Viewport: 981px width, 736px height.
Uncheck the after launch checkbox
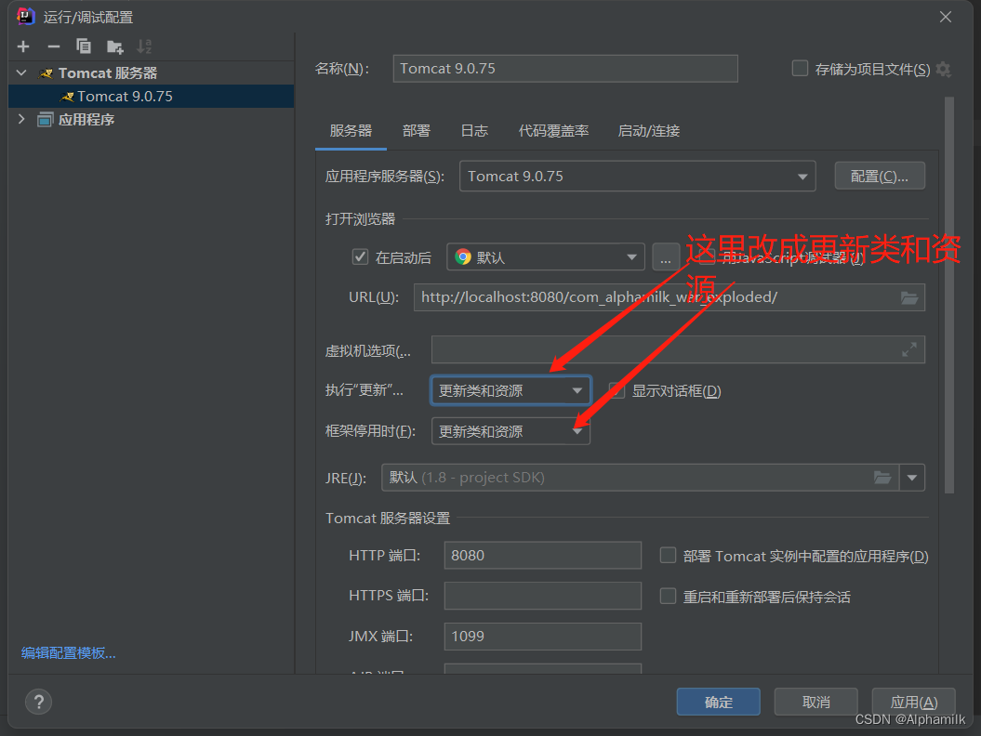pos(360,257)
